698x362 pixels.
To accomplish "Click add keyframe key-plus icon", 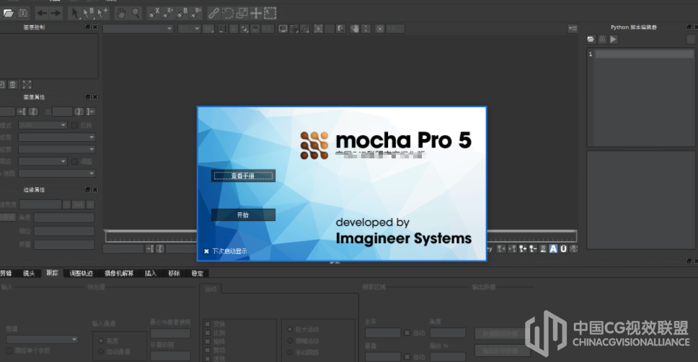I will [x=523, y=249].
